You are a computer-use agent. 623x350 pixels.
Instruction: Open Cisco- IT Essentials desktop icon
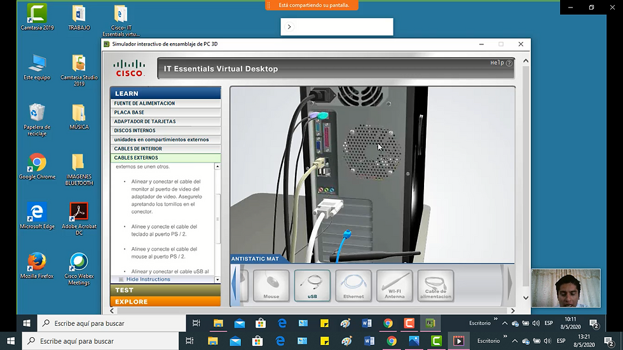click(121, 20)
